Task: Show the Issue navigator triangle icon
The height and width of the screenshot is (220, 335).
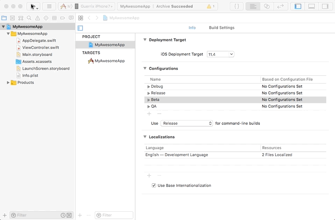Action: pyautogui.click(x=37, y=18)
